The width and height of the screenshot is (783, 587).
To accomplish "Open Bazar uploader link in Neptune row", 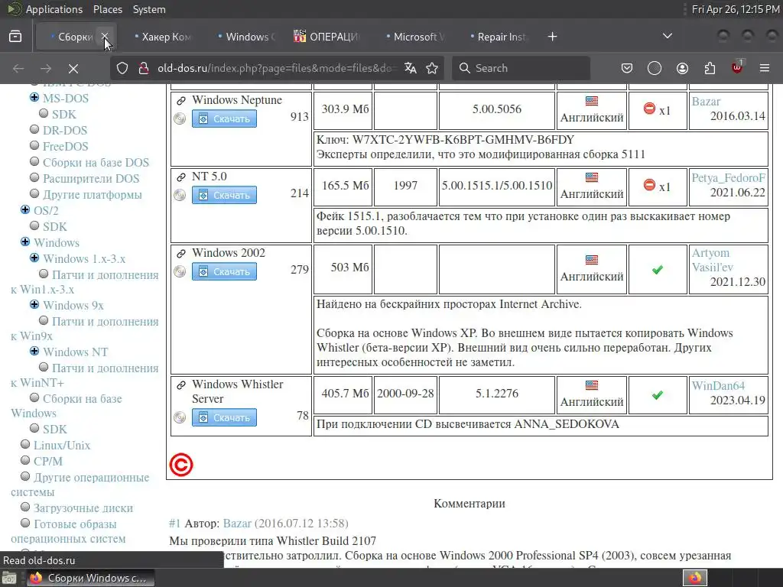I will (x=706, y=102).
